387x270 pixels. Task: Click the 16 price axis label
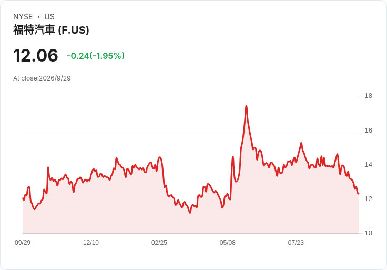368,131
